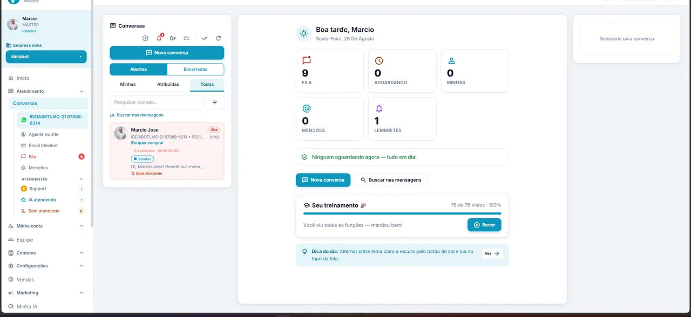Open the Ideiabot company dropdown
691x317 pixels.
coord(46,57)
